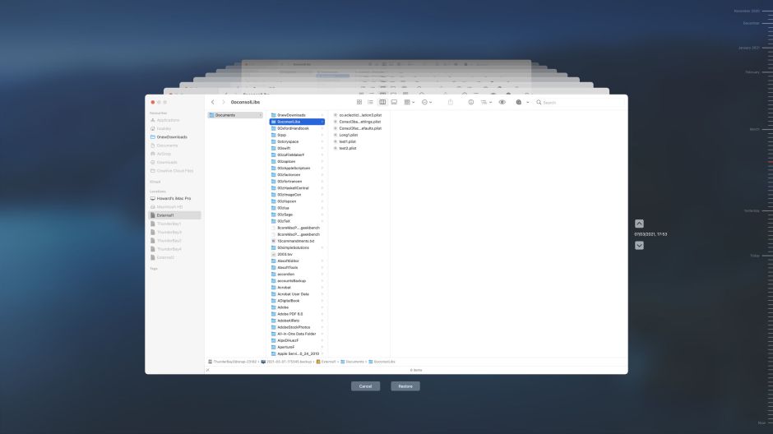Go to next backup with down arrow

tap(640, 246)
